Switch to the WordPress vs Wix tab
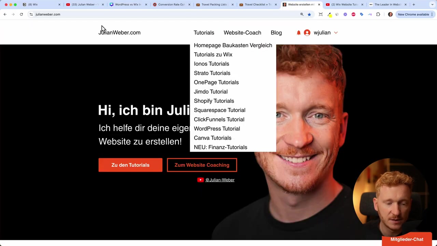Image resolution: width=437 pixels, height=246 pixels. click(x=128, y=4)
